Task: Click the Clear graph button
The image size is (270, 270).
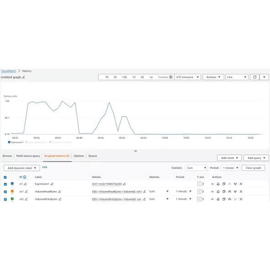Action: [x=253, y=168]
